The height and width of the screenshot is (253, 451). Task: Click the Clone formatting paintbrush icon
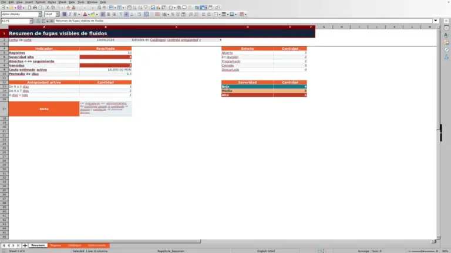tap(68, 8)
